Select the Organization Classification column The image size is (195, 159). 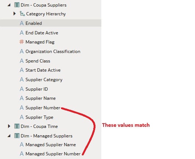point(53,51)
